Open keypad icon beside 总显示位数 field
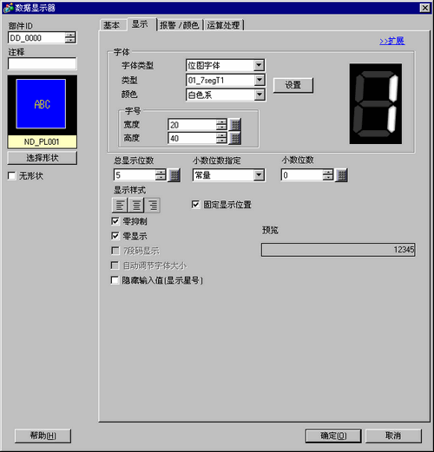This screenshot has width=434, height=452. 174,175
